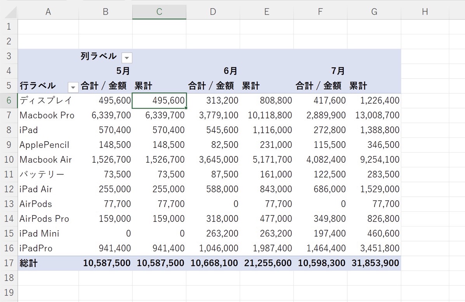Click the select-all corner triangle
The width and height of the screenshot is (465, 302).
[x=11, y=12]
